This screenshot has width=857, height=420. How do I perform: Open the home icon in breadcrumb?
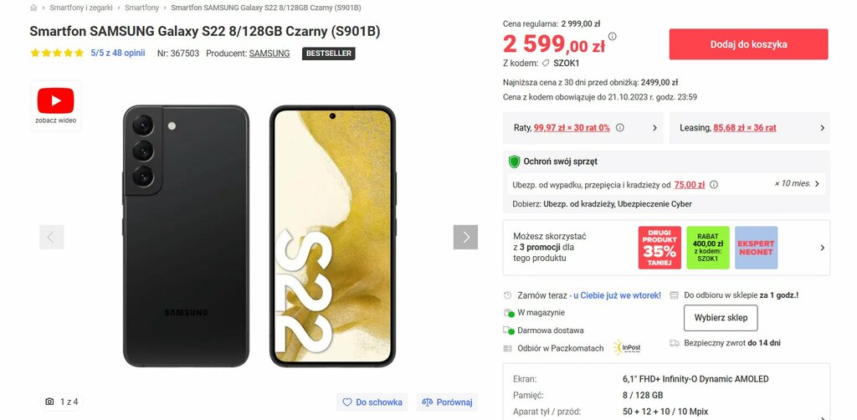pos(33,8)
